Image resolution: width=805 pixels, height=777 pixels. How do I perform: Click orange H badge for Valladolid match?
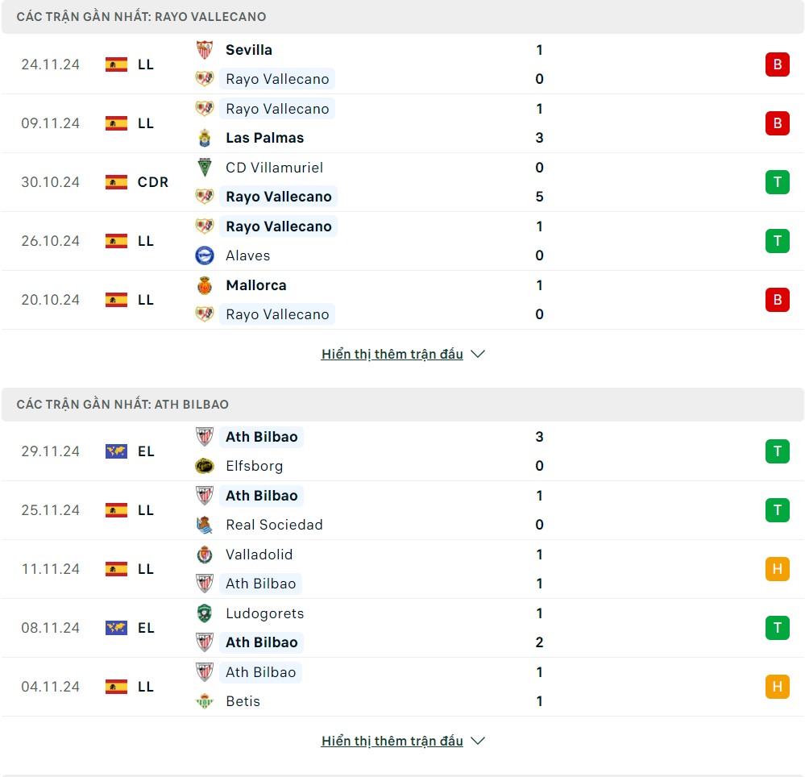(x=777, y=569)
